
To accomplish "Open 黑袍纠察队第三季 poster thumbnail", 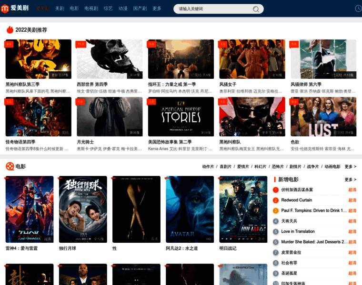I will [38, 59].
